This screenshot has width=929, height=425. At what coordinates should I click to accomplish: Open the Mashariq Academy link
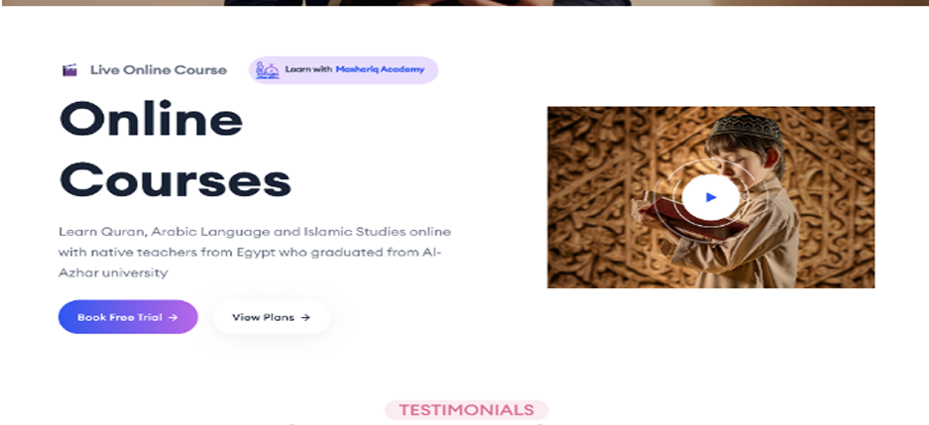click(380, 69)
